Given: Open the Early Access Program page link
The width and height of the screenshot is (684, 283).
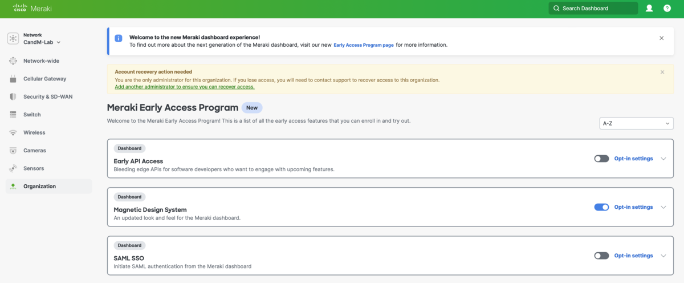Looking at the screenshot, I should [x=364, y=45].
